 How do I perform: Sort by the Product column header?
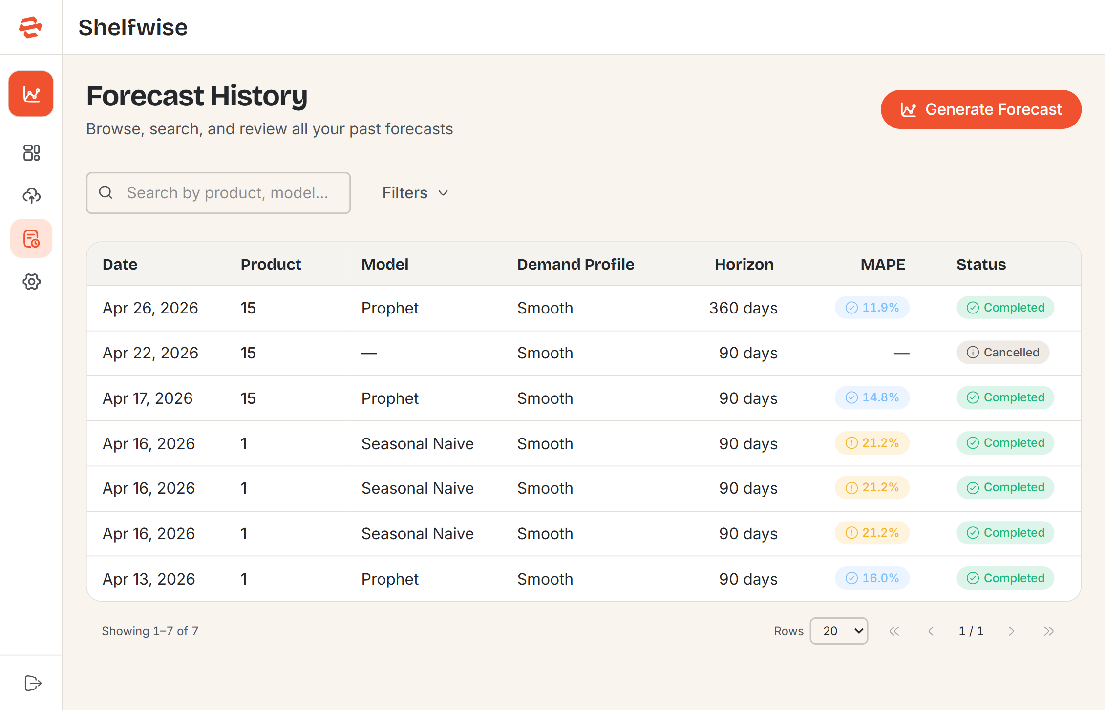[271, 264]
